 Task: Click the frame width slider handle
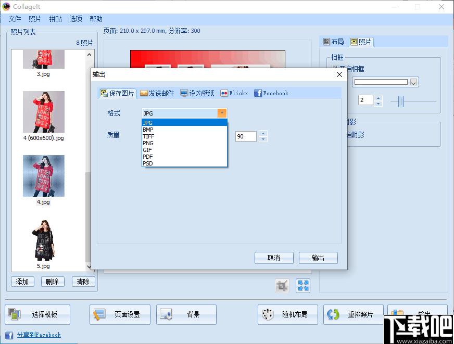(x=401, y=101)
